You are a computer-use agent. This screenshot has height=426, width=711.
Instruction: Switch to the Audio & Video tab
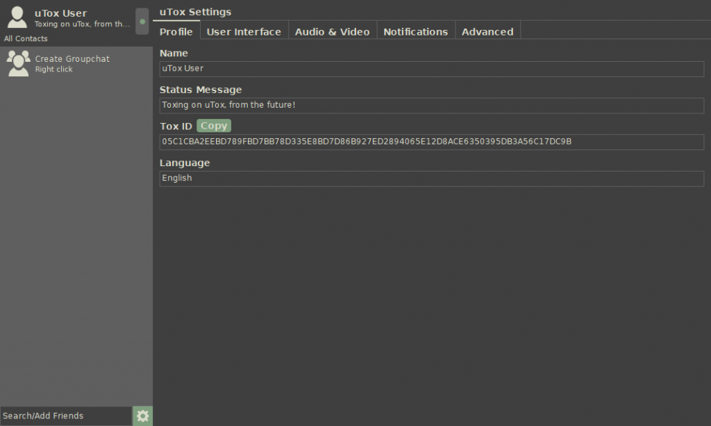pyautogui.click(x=332, y=32)
